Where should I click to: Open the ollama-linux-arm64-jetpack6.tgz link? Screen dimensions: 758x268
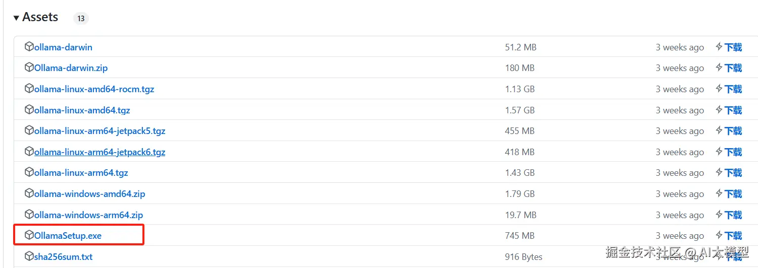coord(99,152)
